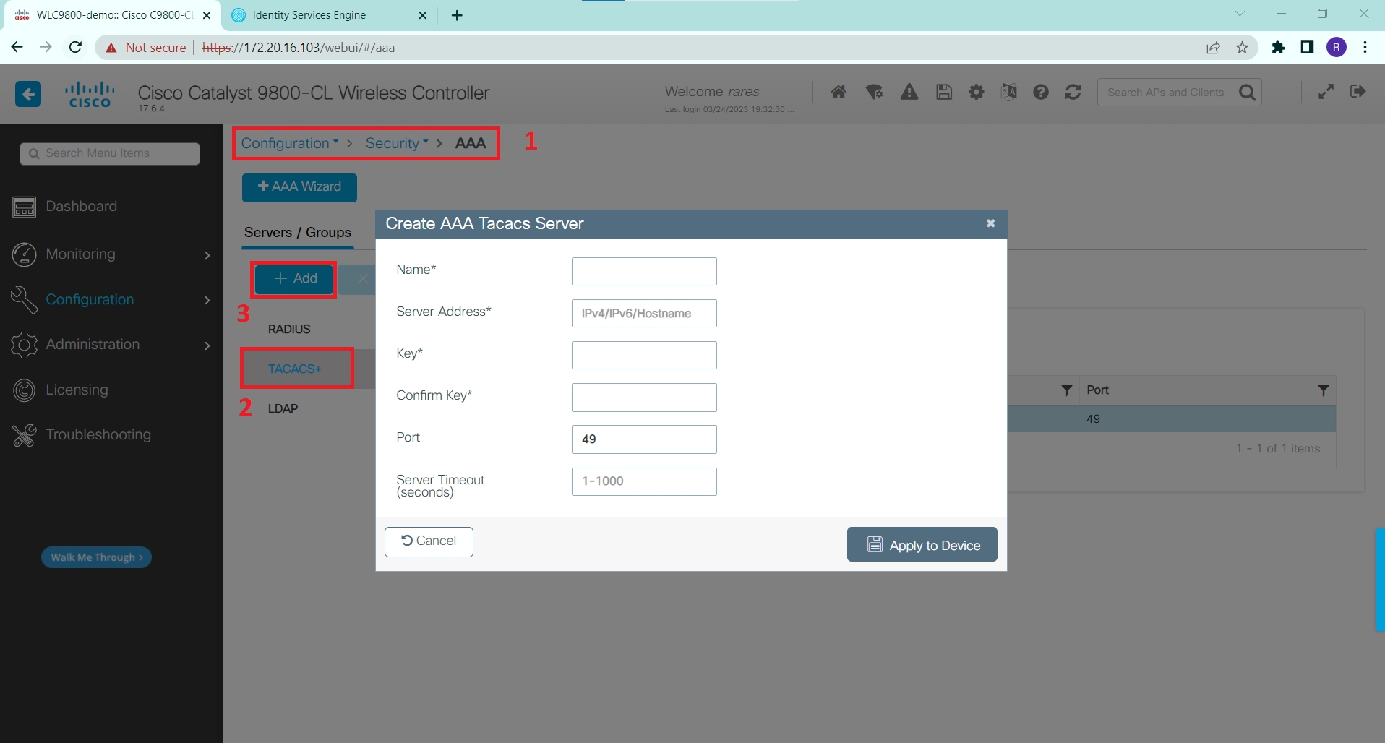Open the Security breadcrumb dropdown
The image size is (1385, 743).
point(397,143)
